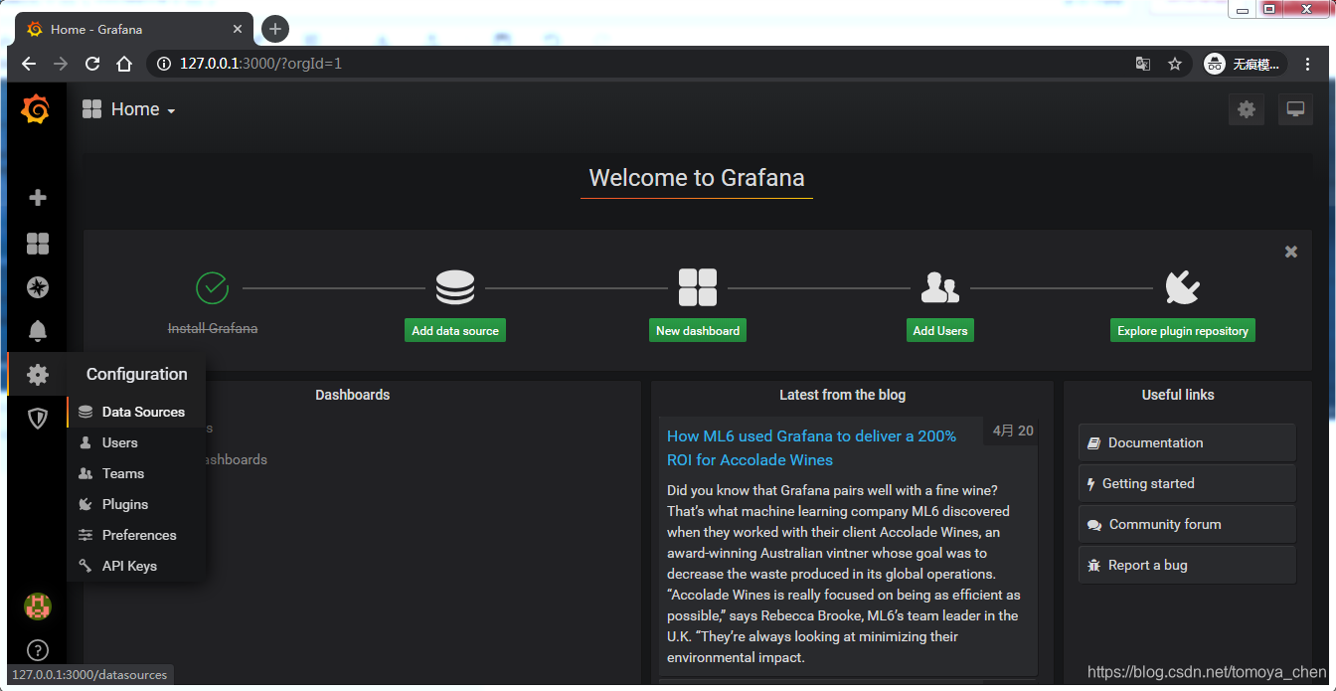Open the Getting started link

click(1187, 483)
